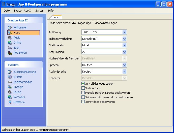Open the System menu in menu bar

pos(40,11)
